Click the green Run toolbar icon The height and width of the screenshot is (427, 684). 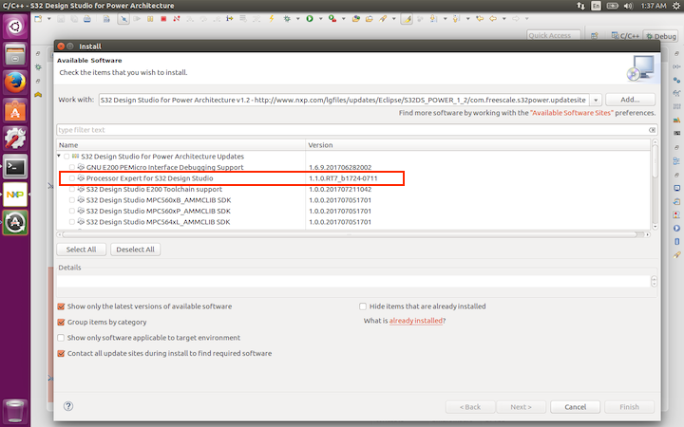point(310,19)
